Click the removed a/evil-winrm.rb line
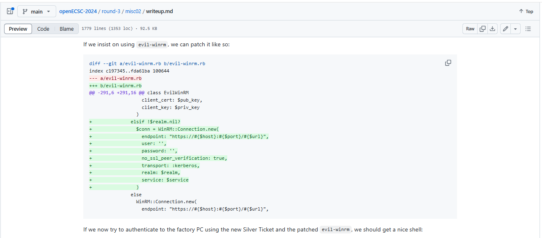542x238 pixels. pyautogui.click(x=115, y=78)
